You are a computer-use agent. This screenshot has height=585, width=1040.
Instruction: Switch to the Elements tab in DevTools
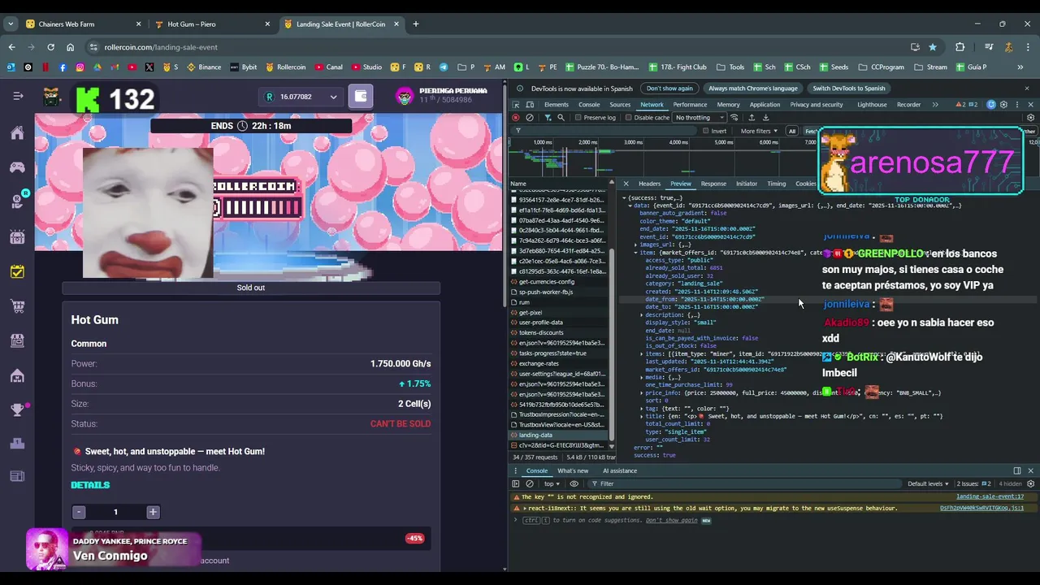point(557,105)
